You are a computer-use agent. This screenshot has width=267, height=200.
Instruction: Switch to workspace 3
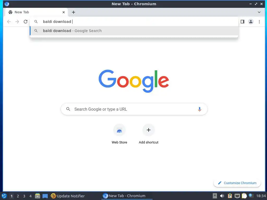[x=24, y=196]
